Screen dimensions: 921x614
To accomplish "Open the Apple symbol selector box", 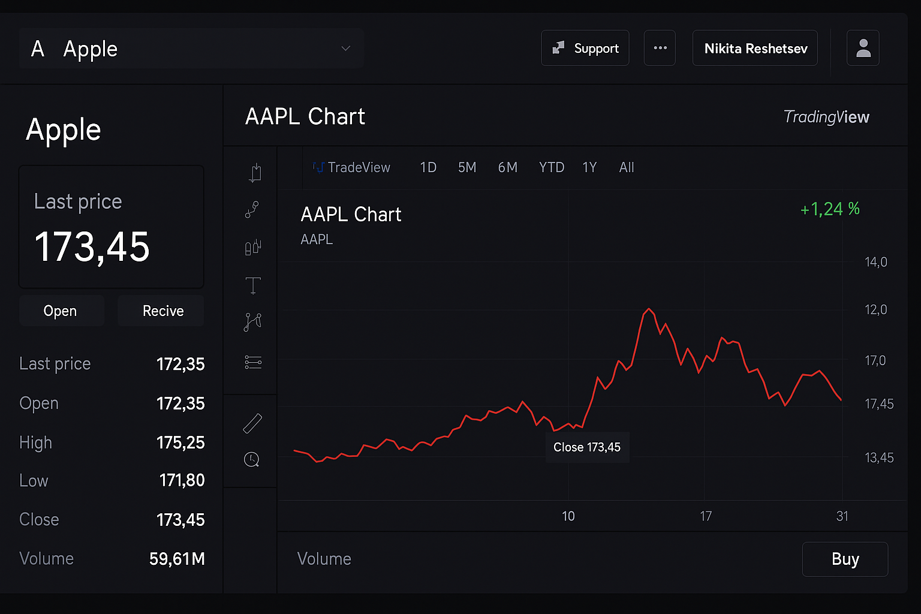I will (x=191, y=49).
